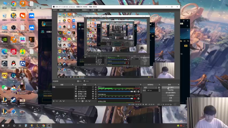Toggle visibility of first text source
228x128 pixels.
[93, 87]
